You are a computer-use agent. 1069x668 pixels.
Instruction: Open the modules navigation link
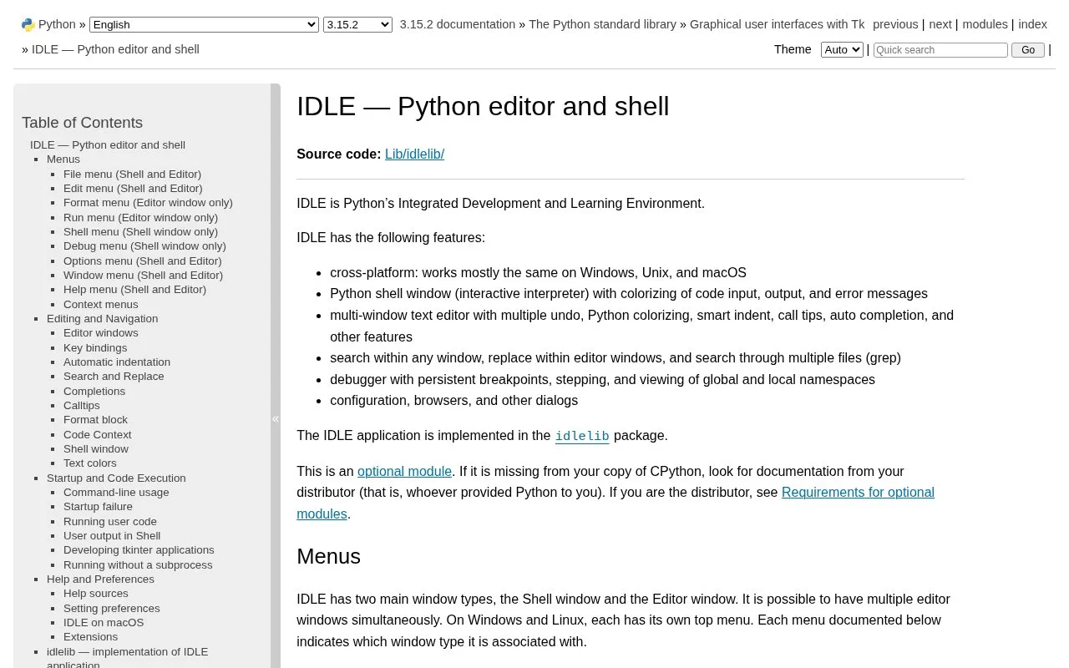(985, 24)
